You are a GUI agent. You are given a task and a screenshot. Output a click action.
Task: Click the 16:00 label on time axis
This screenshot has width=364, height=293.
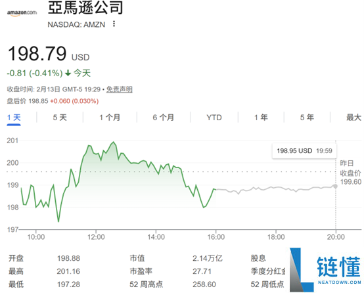click(x=216, y=237)
